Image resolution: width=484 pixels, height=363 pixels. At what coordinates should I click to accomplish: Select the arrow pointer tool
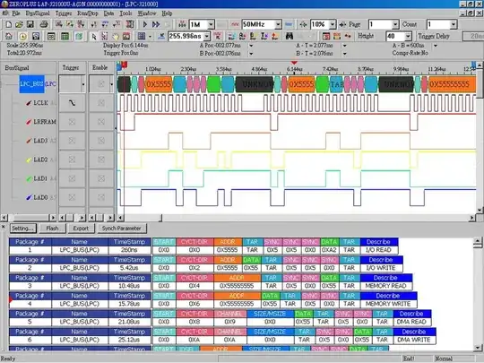click(94, 37)
